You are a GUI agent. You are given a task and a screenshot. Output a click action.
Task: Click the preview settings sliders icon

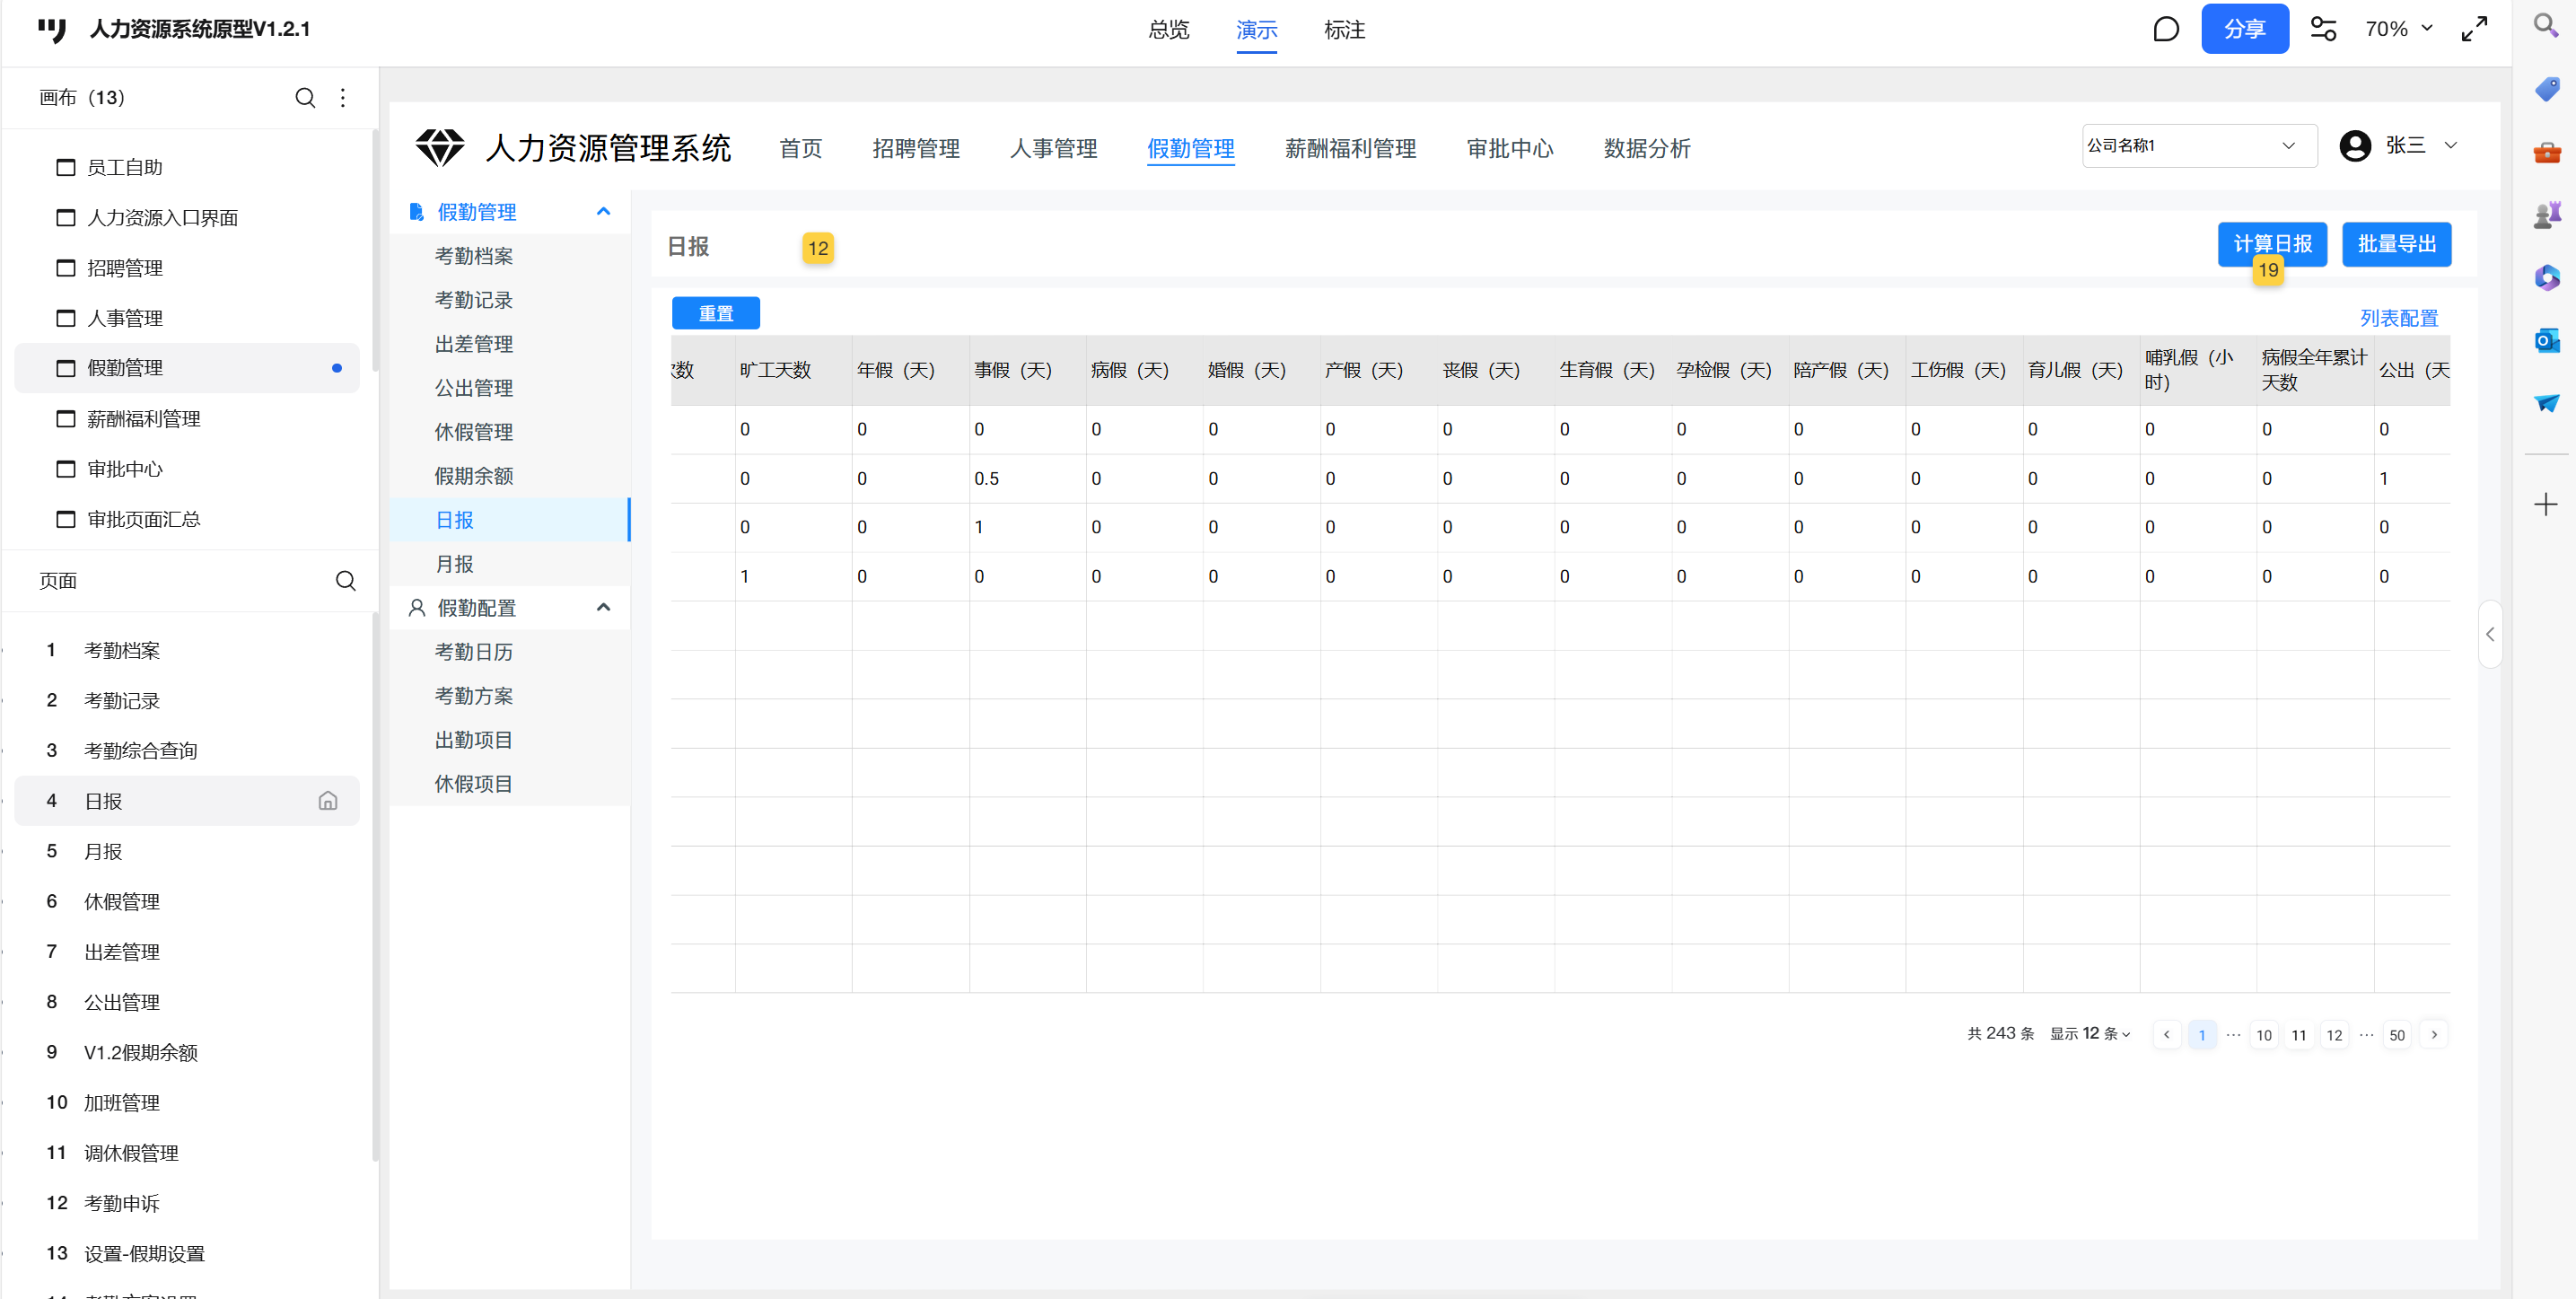coord(2322,29)
